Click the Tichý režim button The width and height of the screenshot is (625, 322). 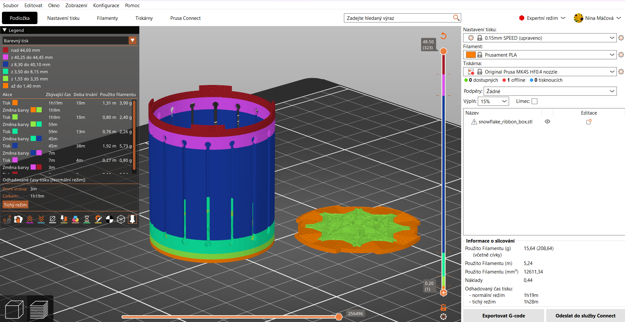click(15, 205)
